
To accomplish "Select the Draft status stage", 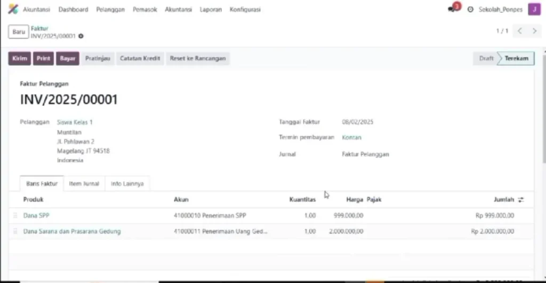I will (486, 59).
